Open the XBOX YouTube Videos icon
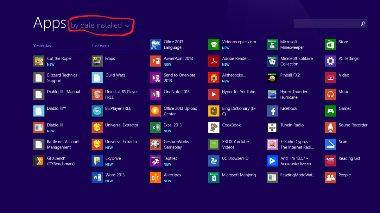This screenshot has height=213, width=380. tap(214, 144)
